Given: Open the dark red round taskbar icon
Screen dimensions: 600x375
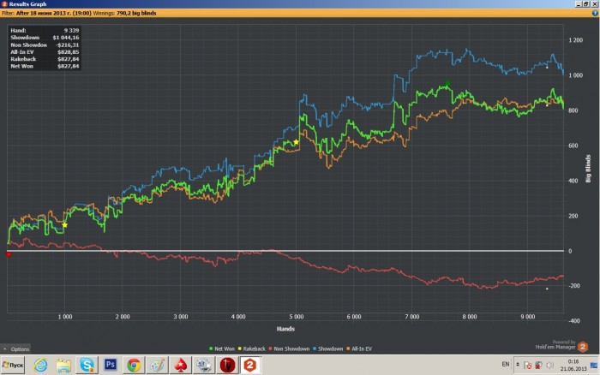Looking at the screenshot, I should click(x=227, y=365).
